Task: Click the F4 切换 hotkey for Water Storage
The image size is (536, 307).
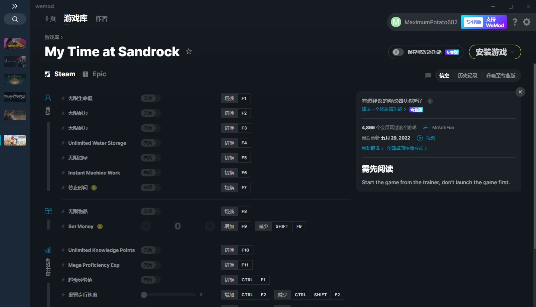Action: pyautogui.click(x=236, y=143)
